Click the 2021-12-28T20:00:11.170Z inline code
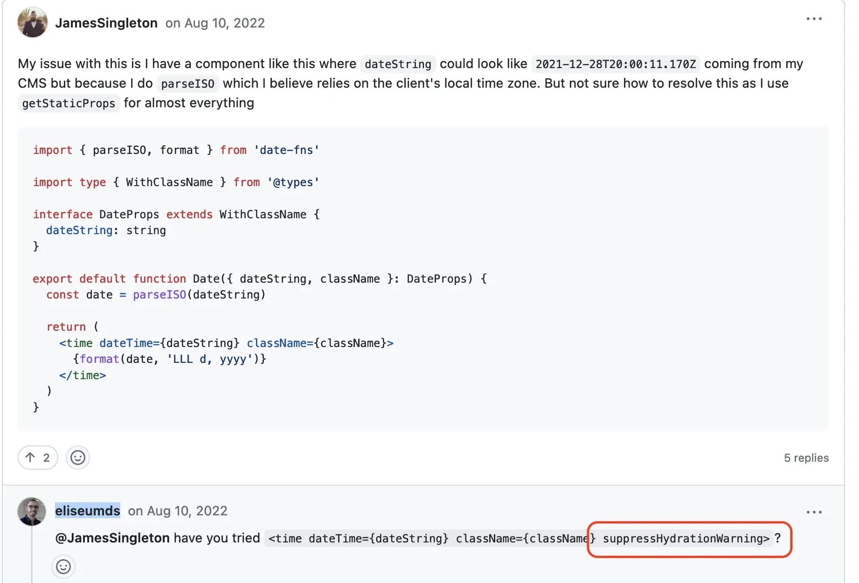Image resolution: width=859 pixels, height=583 pixels. point(615,64)
